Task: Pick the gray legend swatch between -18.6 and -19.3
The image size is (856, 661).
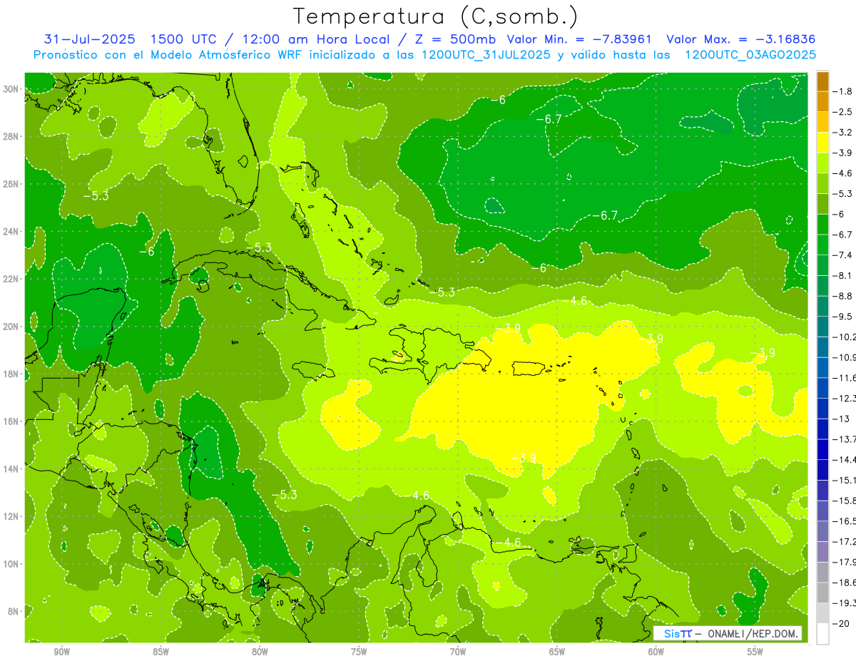Action: pyautogui.click(x=822, y=593)
